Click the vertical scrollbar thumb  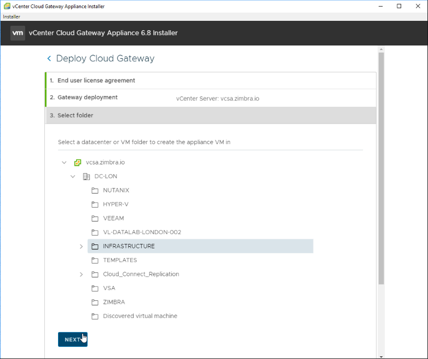(381, 168)
